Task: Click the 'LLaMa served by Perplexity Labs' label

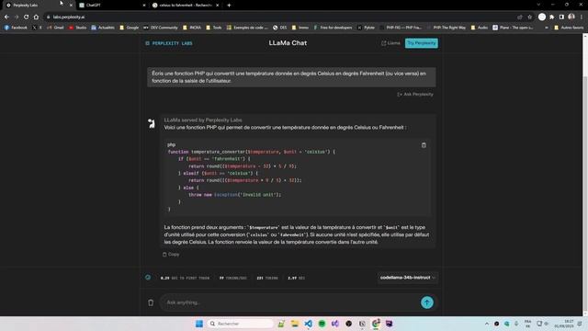Action: tap(203, 120)
